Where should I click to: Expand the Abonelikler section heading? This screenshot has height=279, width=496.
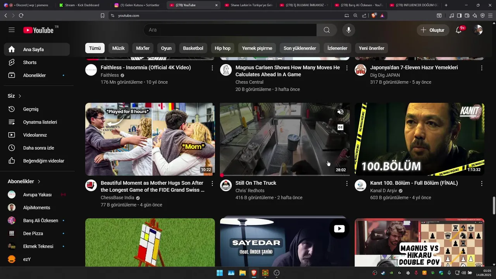tap(24, 181)
